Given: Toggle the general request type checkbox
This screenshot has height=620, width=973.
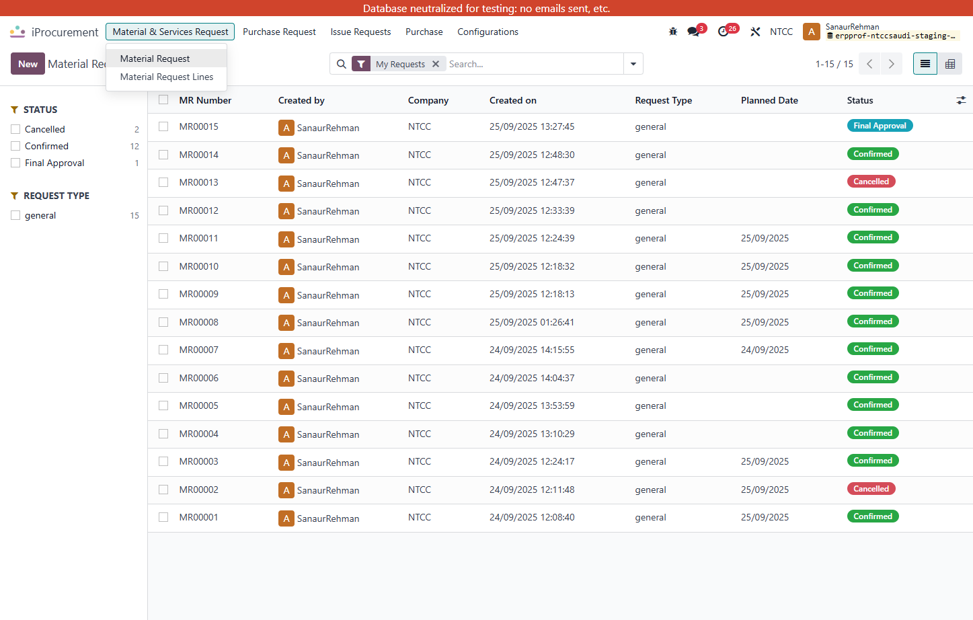Looking at the screenshot, I should click(15, 215).
